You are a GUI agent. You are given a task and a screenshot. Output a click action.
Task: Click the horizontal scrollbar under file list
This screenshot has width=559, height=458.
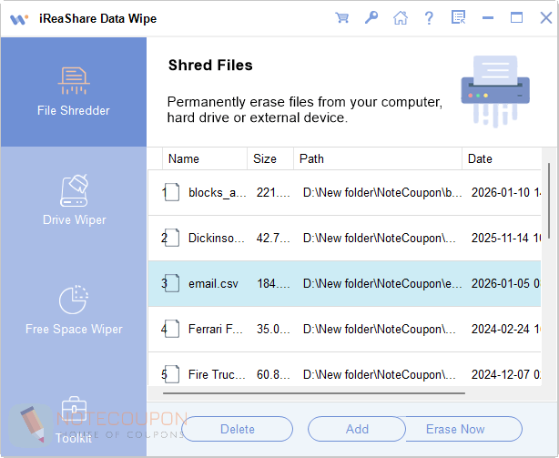[x=314, y=393]
